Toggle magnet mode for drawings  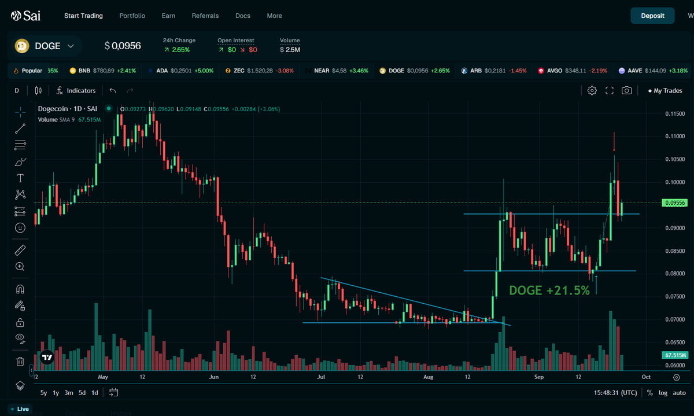point(20,289)
